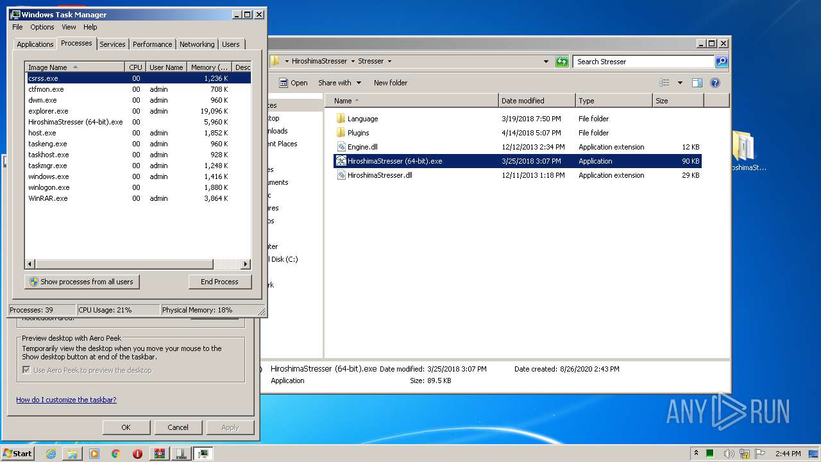Switch to Task Manager taskbar icon
The height and width of the screenshot is (462, 821).
click(x=203, y=454)
